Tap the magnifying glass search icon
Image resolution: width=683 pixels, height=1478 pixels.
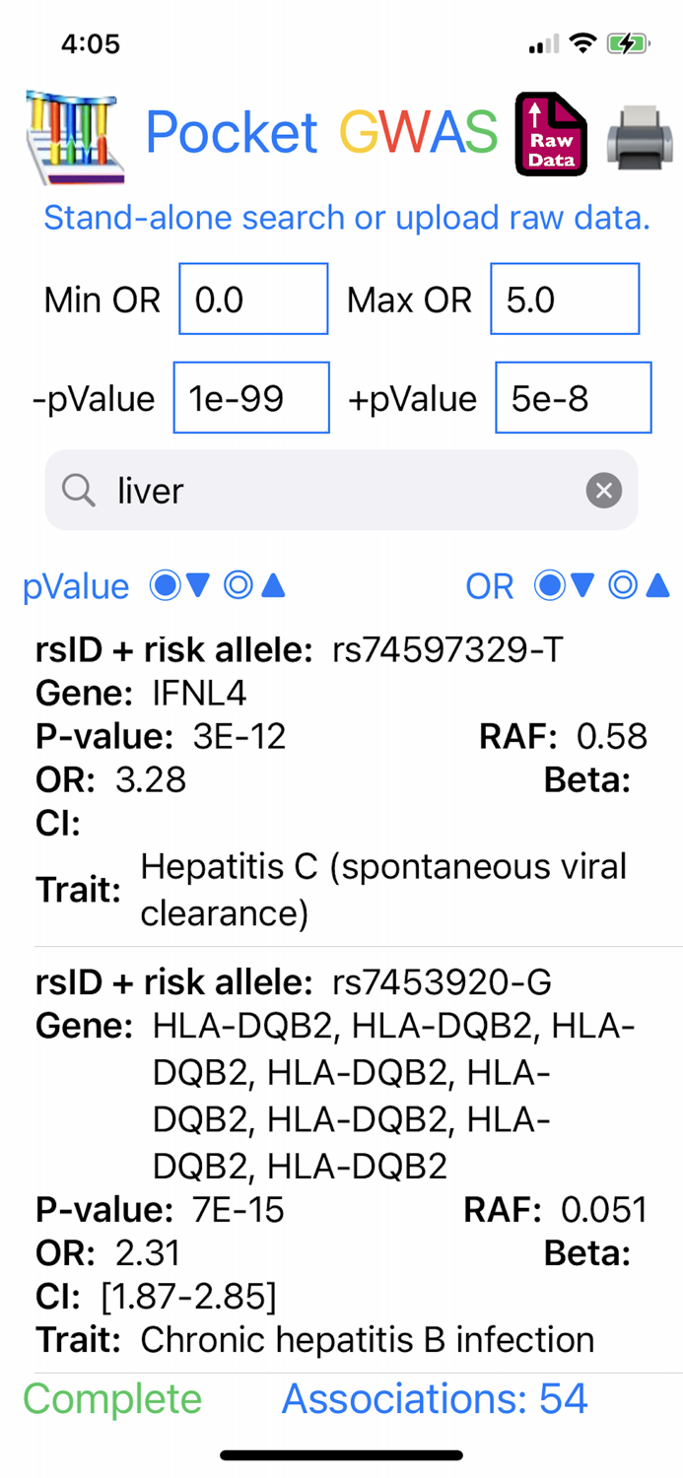78,490
